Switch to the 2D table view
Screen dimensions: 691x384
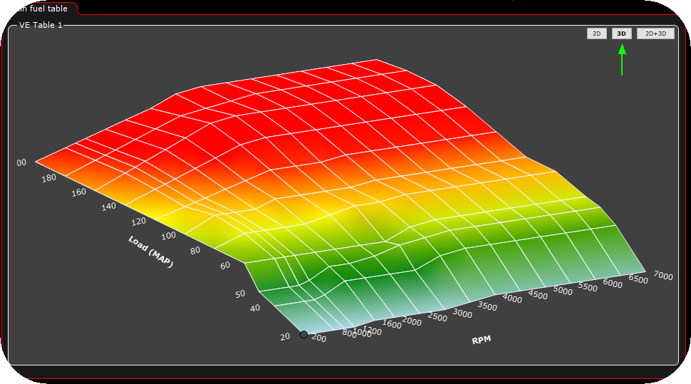[x=597, y=33]
